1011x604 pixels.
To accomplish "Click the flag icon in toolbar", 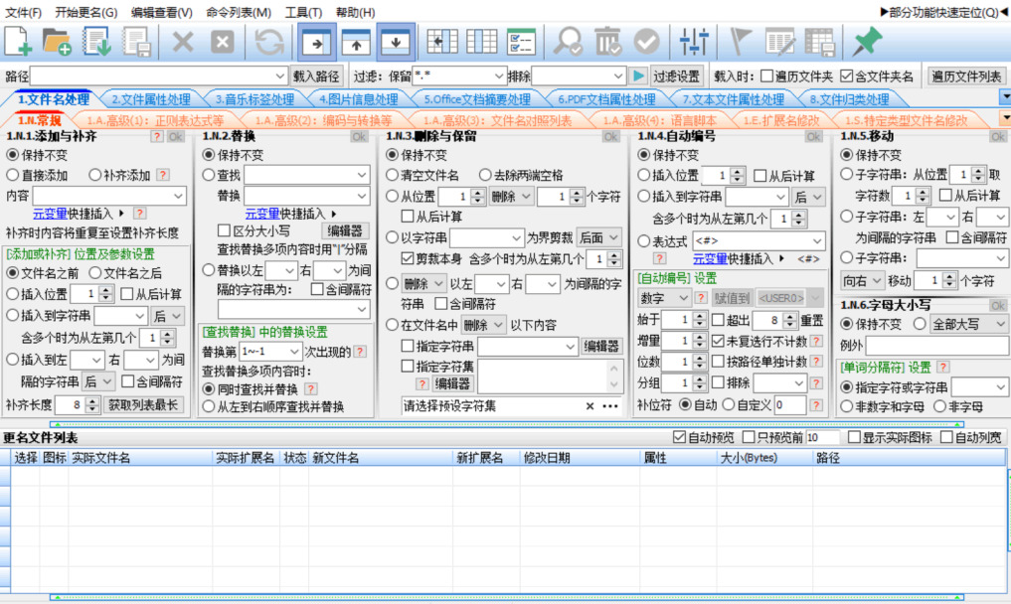I will click(x=742, y=42).
